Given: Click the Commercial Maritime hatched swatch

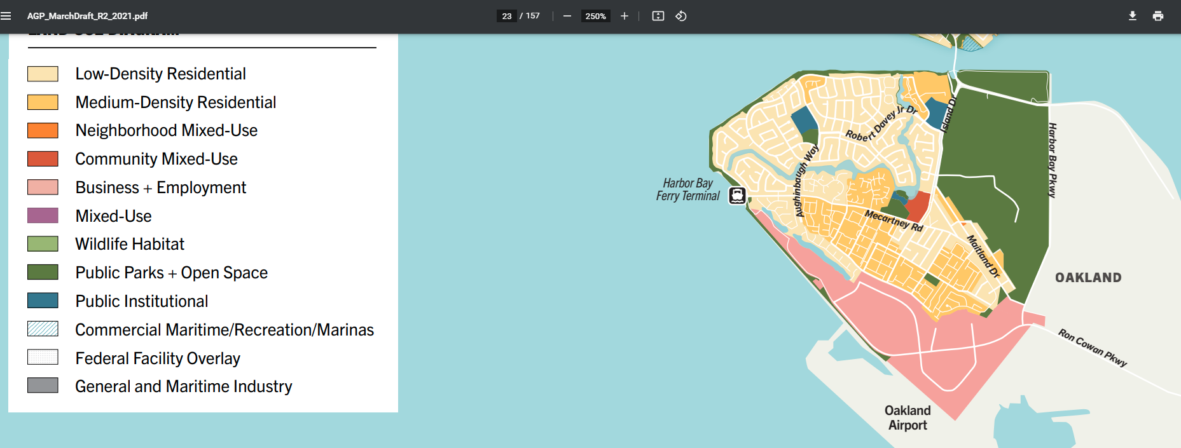Looking at the screenshot, I should point(43,329).
